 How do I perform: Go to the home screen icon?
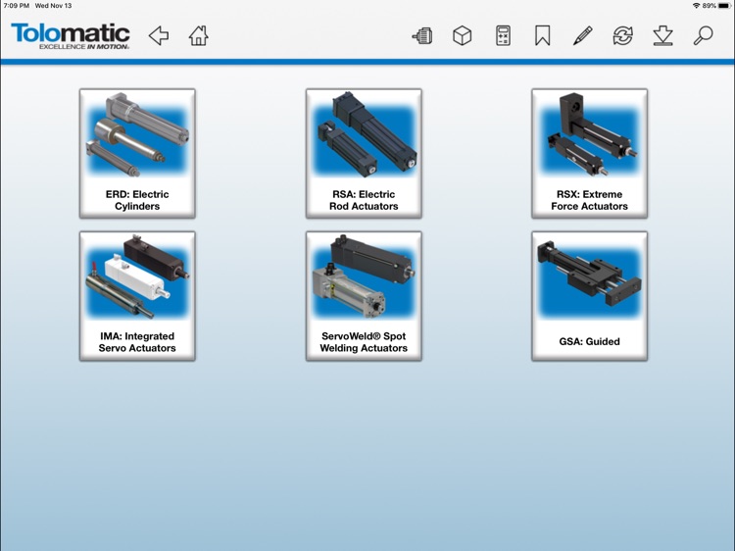[198, 35]
